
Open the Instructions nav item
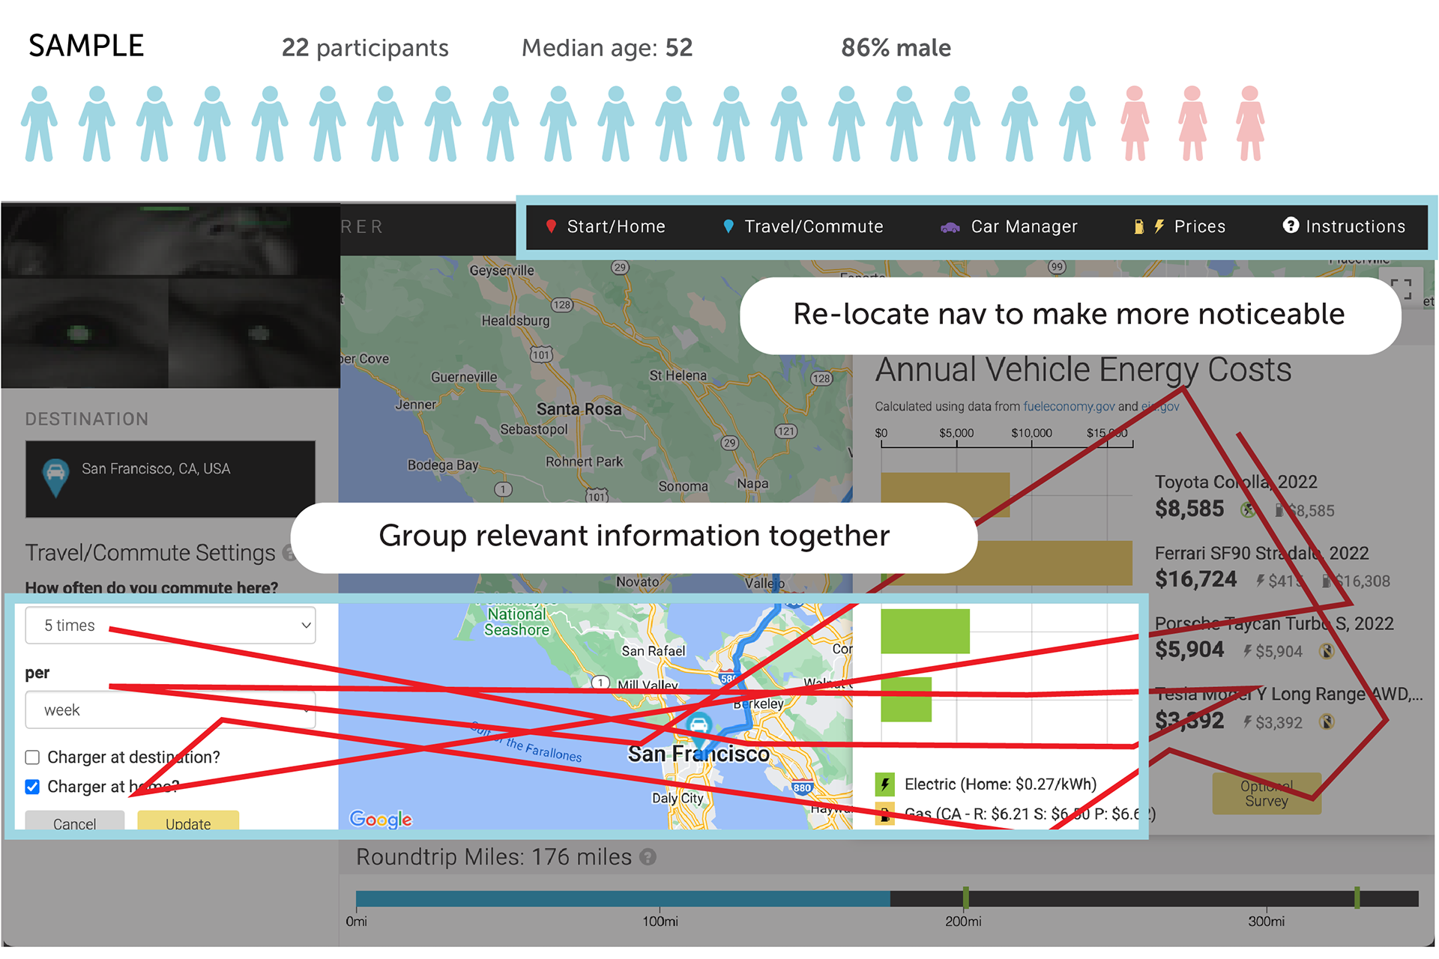click(1344, 226)
